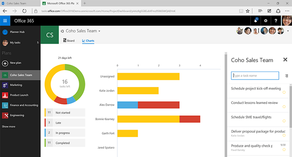
Task: Click the first team member avatar
Action: pos(240,31)
